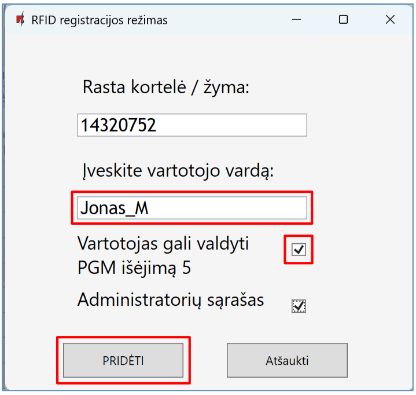Cancel with the Atšaukti button

point(287,360)
